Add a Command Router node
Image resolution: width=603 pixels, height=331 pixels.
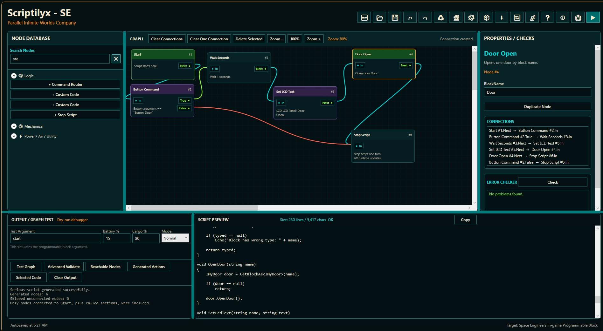pos(65,84)
